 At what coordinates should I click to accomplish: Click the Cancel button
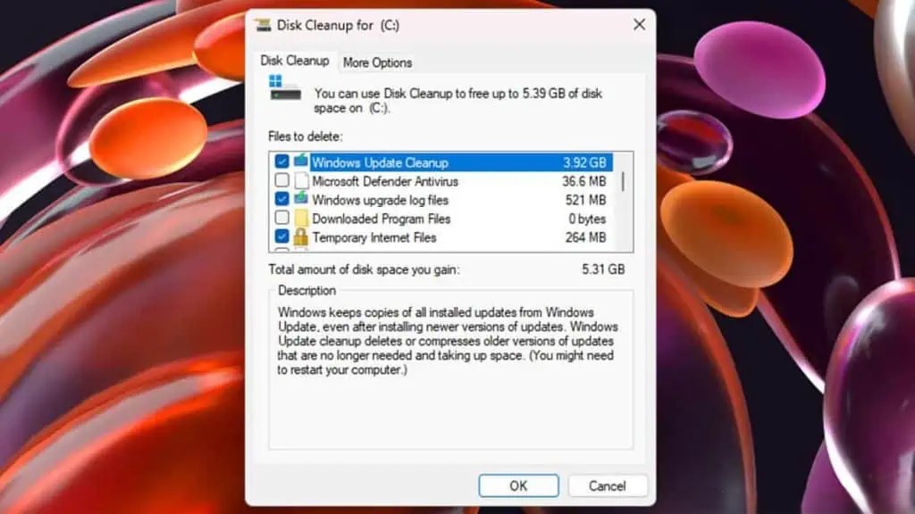pyautogui.click(x=607, y=485)
